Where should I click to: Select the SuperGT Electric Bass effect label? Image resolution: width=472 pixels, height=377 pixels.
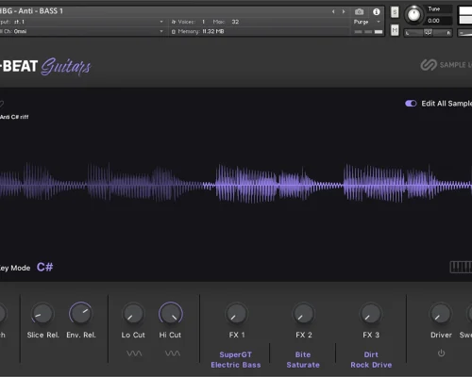(x=236, y=360)
